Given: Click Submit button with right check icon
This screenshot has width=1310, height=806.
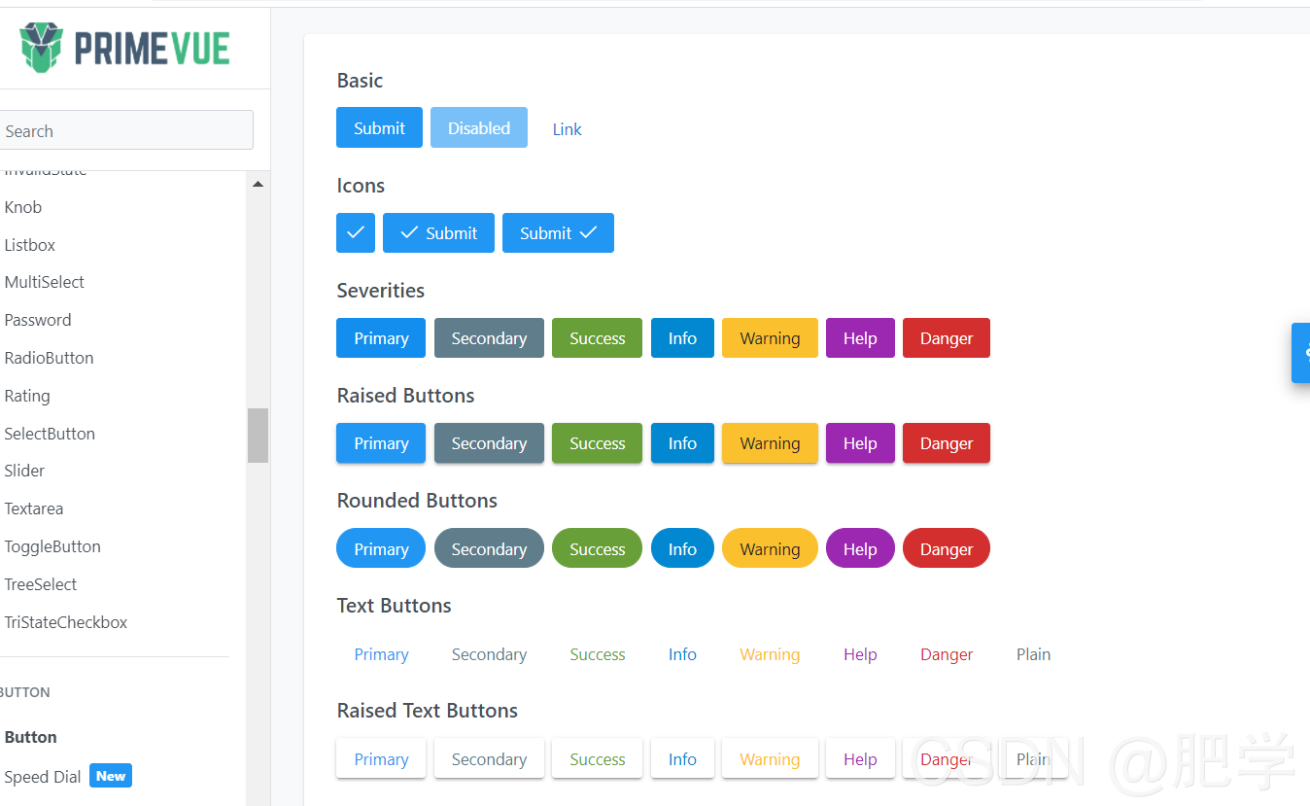Looking at the screenshot, I should point(558,232).
